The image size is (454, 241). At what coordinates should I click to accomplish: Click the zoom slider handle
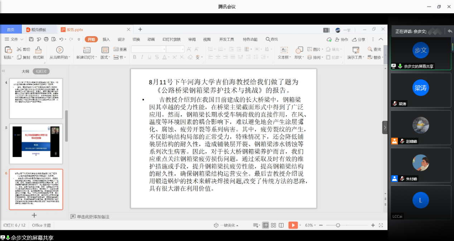point(338,225)
